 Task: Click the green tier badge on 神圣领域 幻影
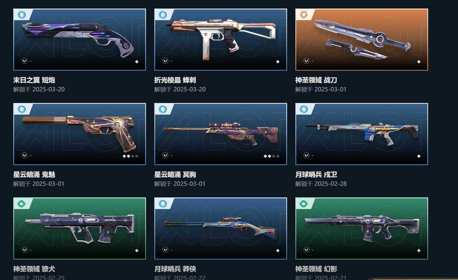click(304, 203)
